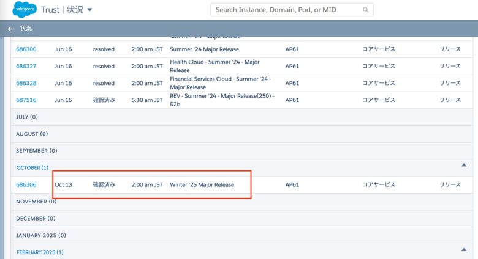Select 'Summer '24 Major Release' text
The width and height of the screenshot is (478, 259).
[x=204, y=49]
